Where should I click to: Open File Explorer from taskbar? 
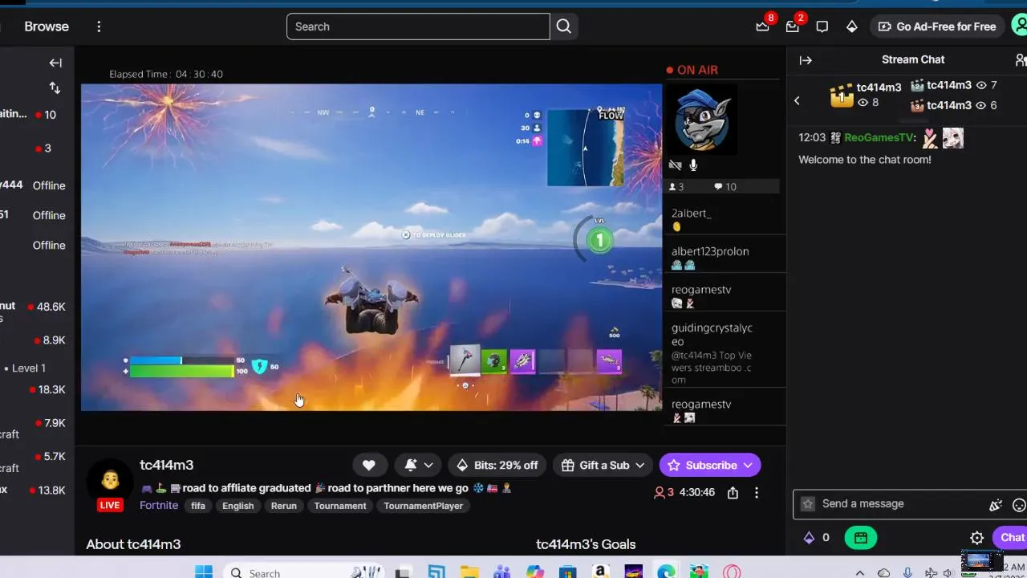point(469,572)
